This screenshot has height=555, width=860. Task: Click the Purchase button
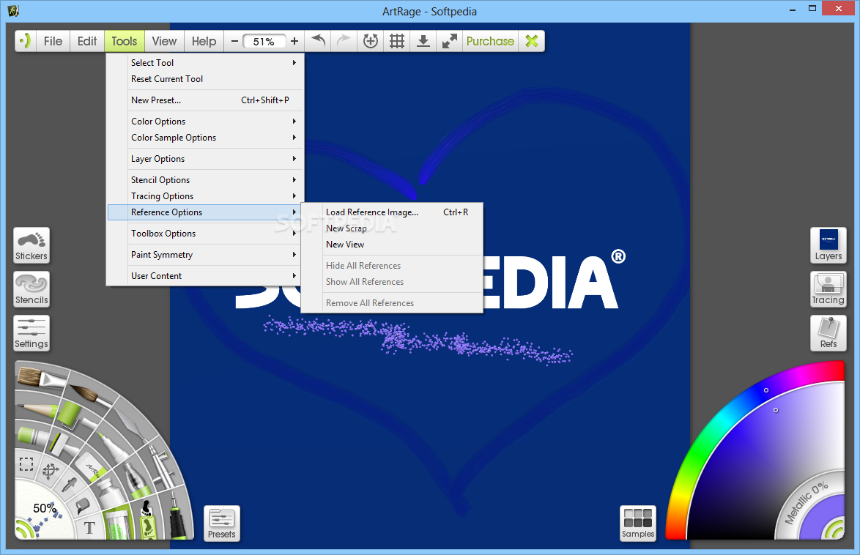point(490,41)
